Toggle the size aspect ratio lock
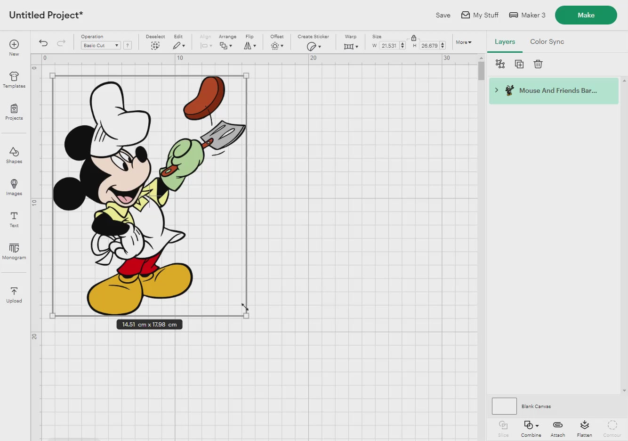This screenshot has width=628, height=441. [x=414, y=38]
